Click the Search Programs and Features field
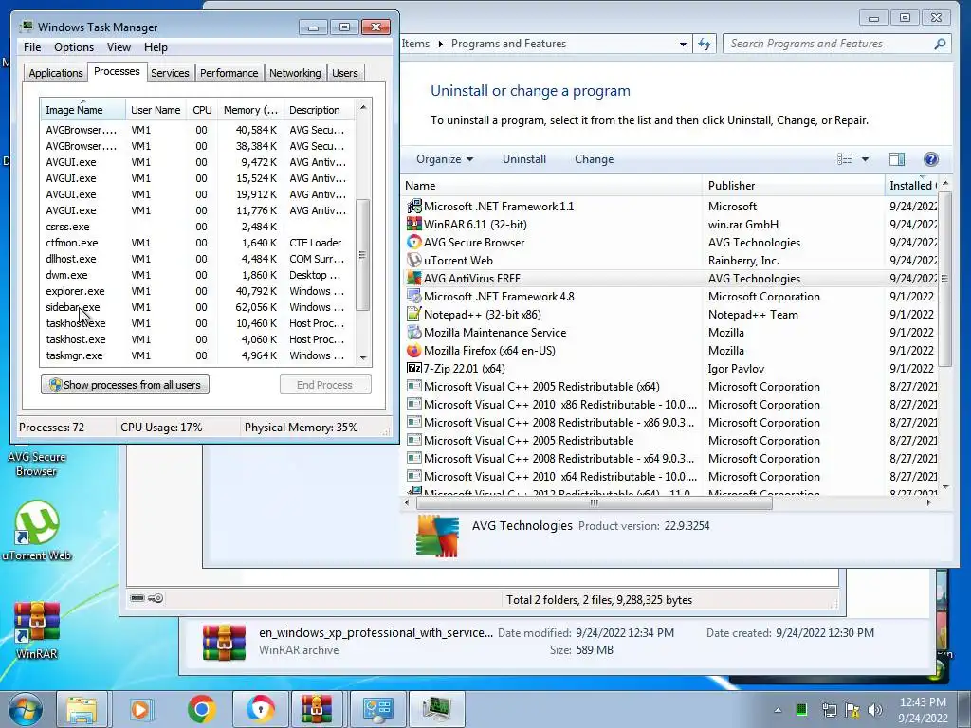Viewport: 971px width, 728px height. point(830,44)
